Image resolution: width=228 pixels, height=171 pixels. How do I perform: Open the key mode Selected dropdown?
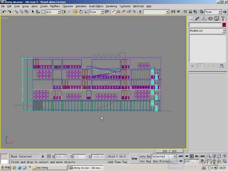pyautogui.click(x=164, y=156)
